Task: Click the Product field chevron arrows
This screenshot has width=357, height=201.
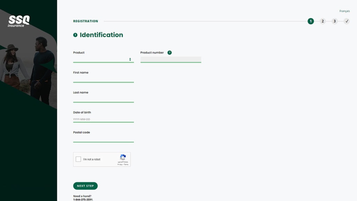Action: 131,59
